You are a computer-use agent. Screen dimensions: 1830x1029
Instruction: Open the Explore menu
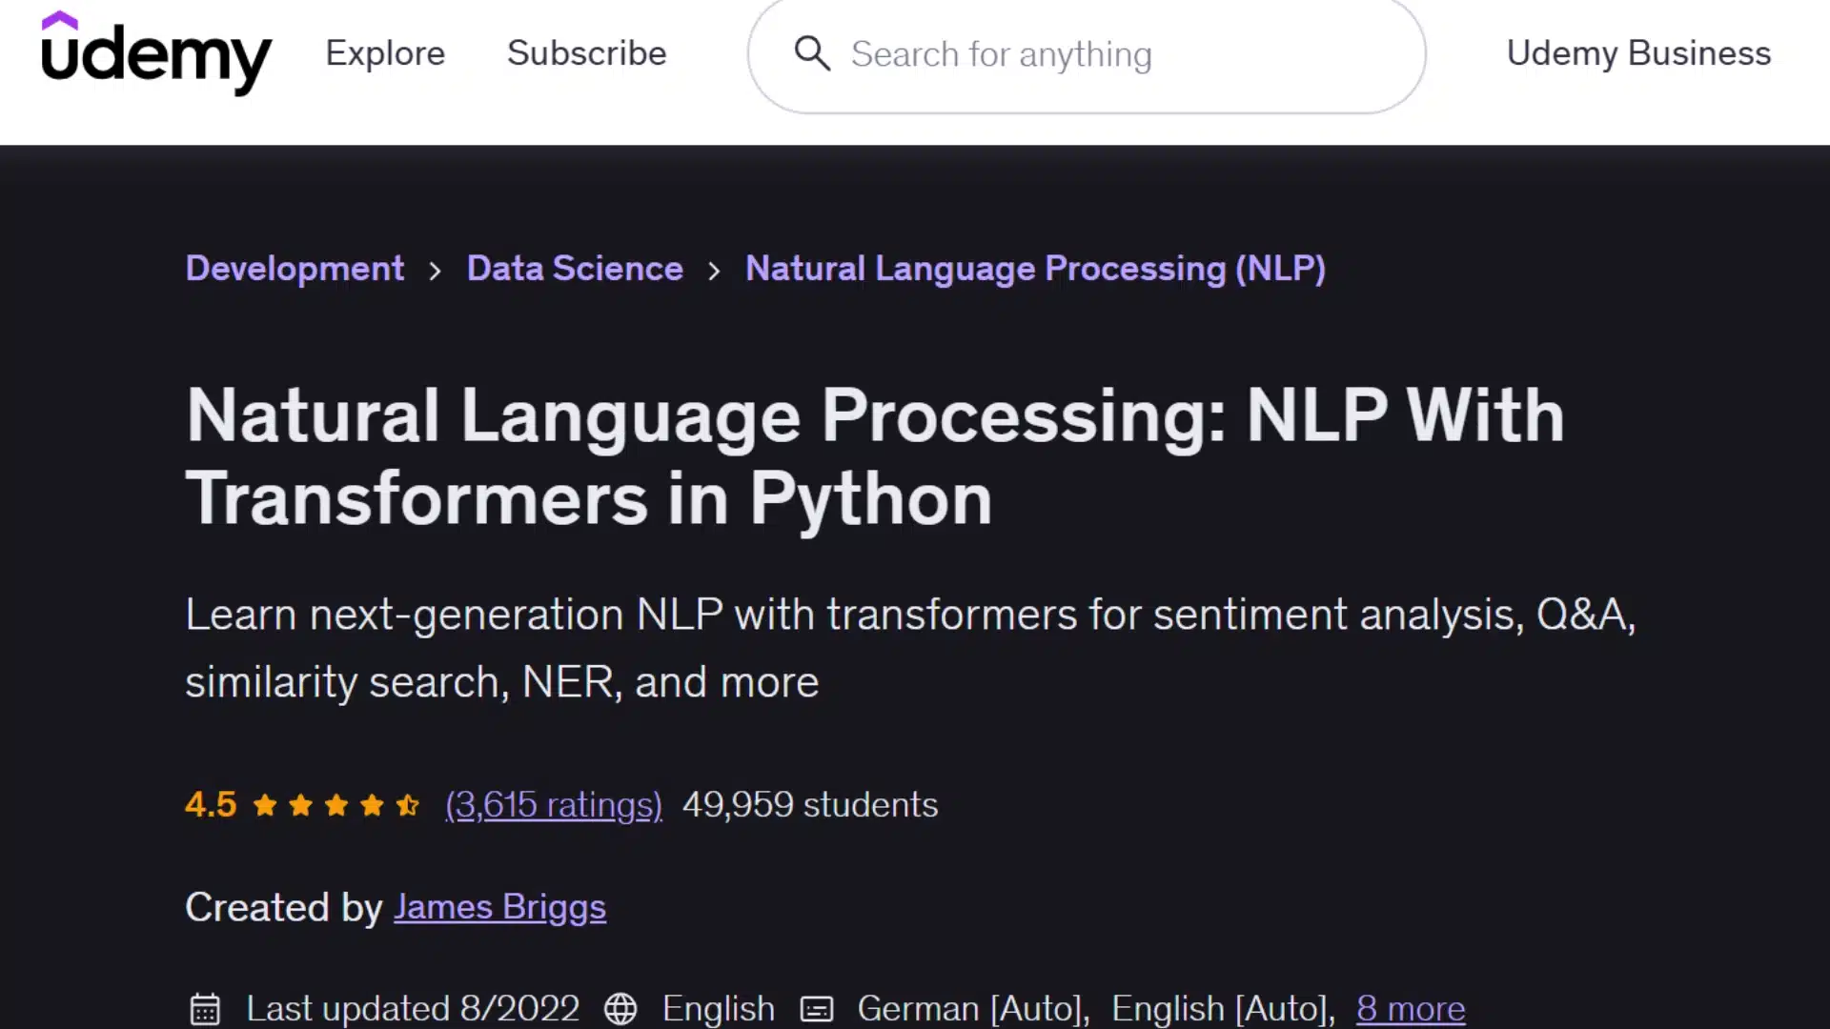pyautogui.click(x=385, y=53)
